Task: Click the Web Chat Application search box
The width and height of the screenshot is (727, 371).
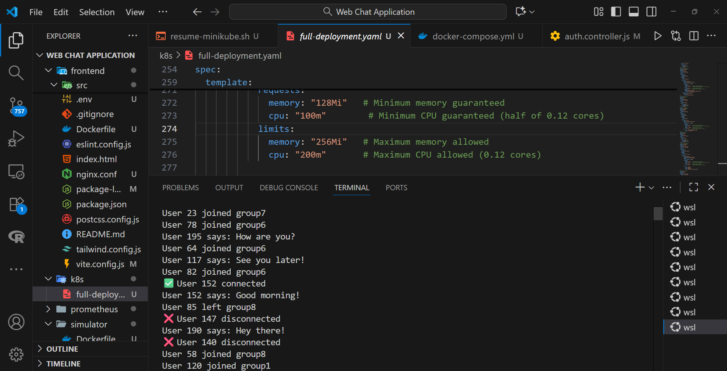Action: 367,12
